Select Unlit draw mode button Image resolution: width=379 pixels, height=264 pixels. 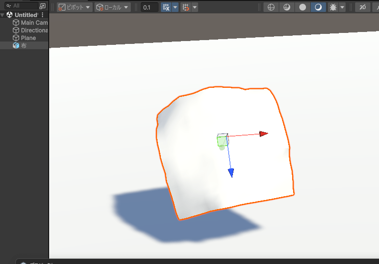pyautogui.click(x=302, y=8)
